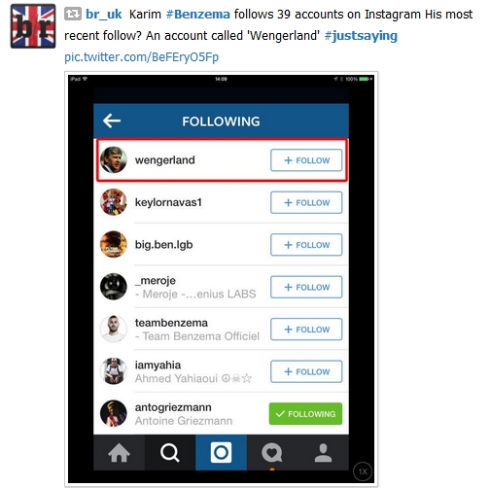Follow the wengerland account

click(306, 160)
